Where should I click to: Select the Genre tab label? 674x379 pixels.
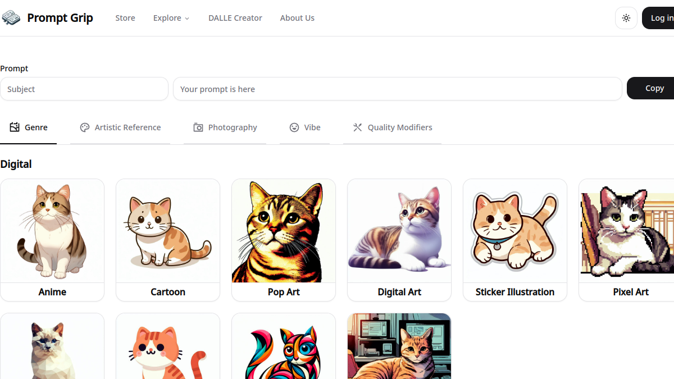(36, 127)
